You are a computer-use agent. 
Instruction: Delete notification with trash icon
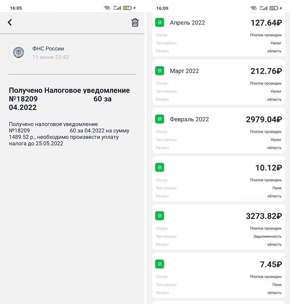click(135, 23)
